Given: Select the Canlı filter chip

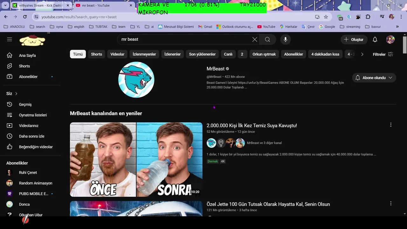Looking at the screenshot, I should (228, 54).
